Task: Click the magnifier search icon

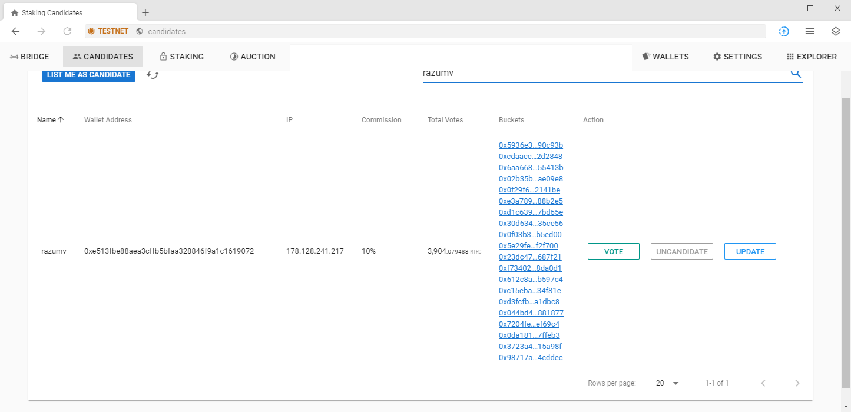Action: coord(796,73)
